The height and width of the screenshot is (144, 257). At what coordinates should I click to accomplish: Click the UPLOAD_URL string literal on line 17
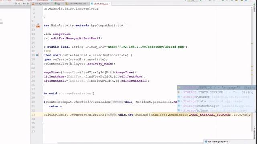(x=147, y=47)
